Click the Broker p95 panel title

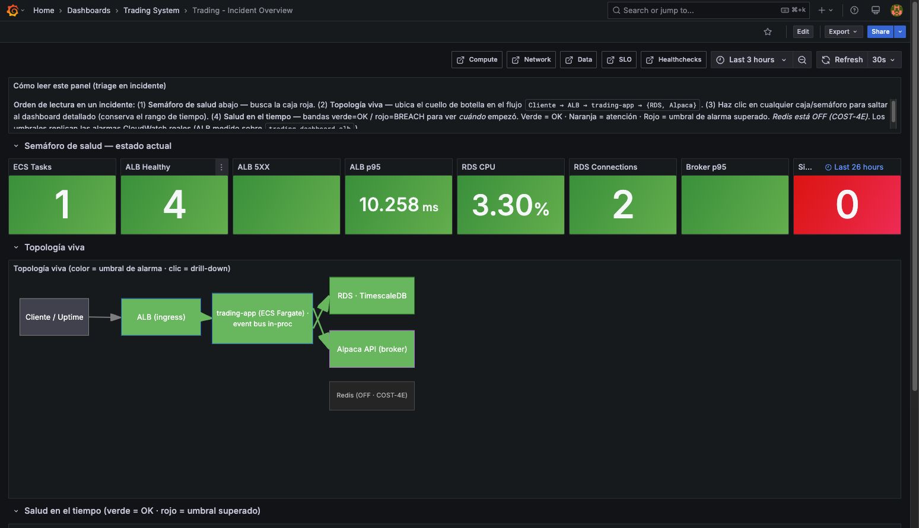click(x=706, y=167)
